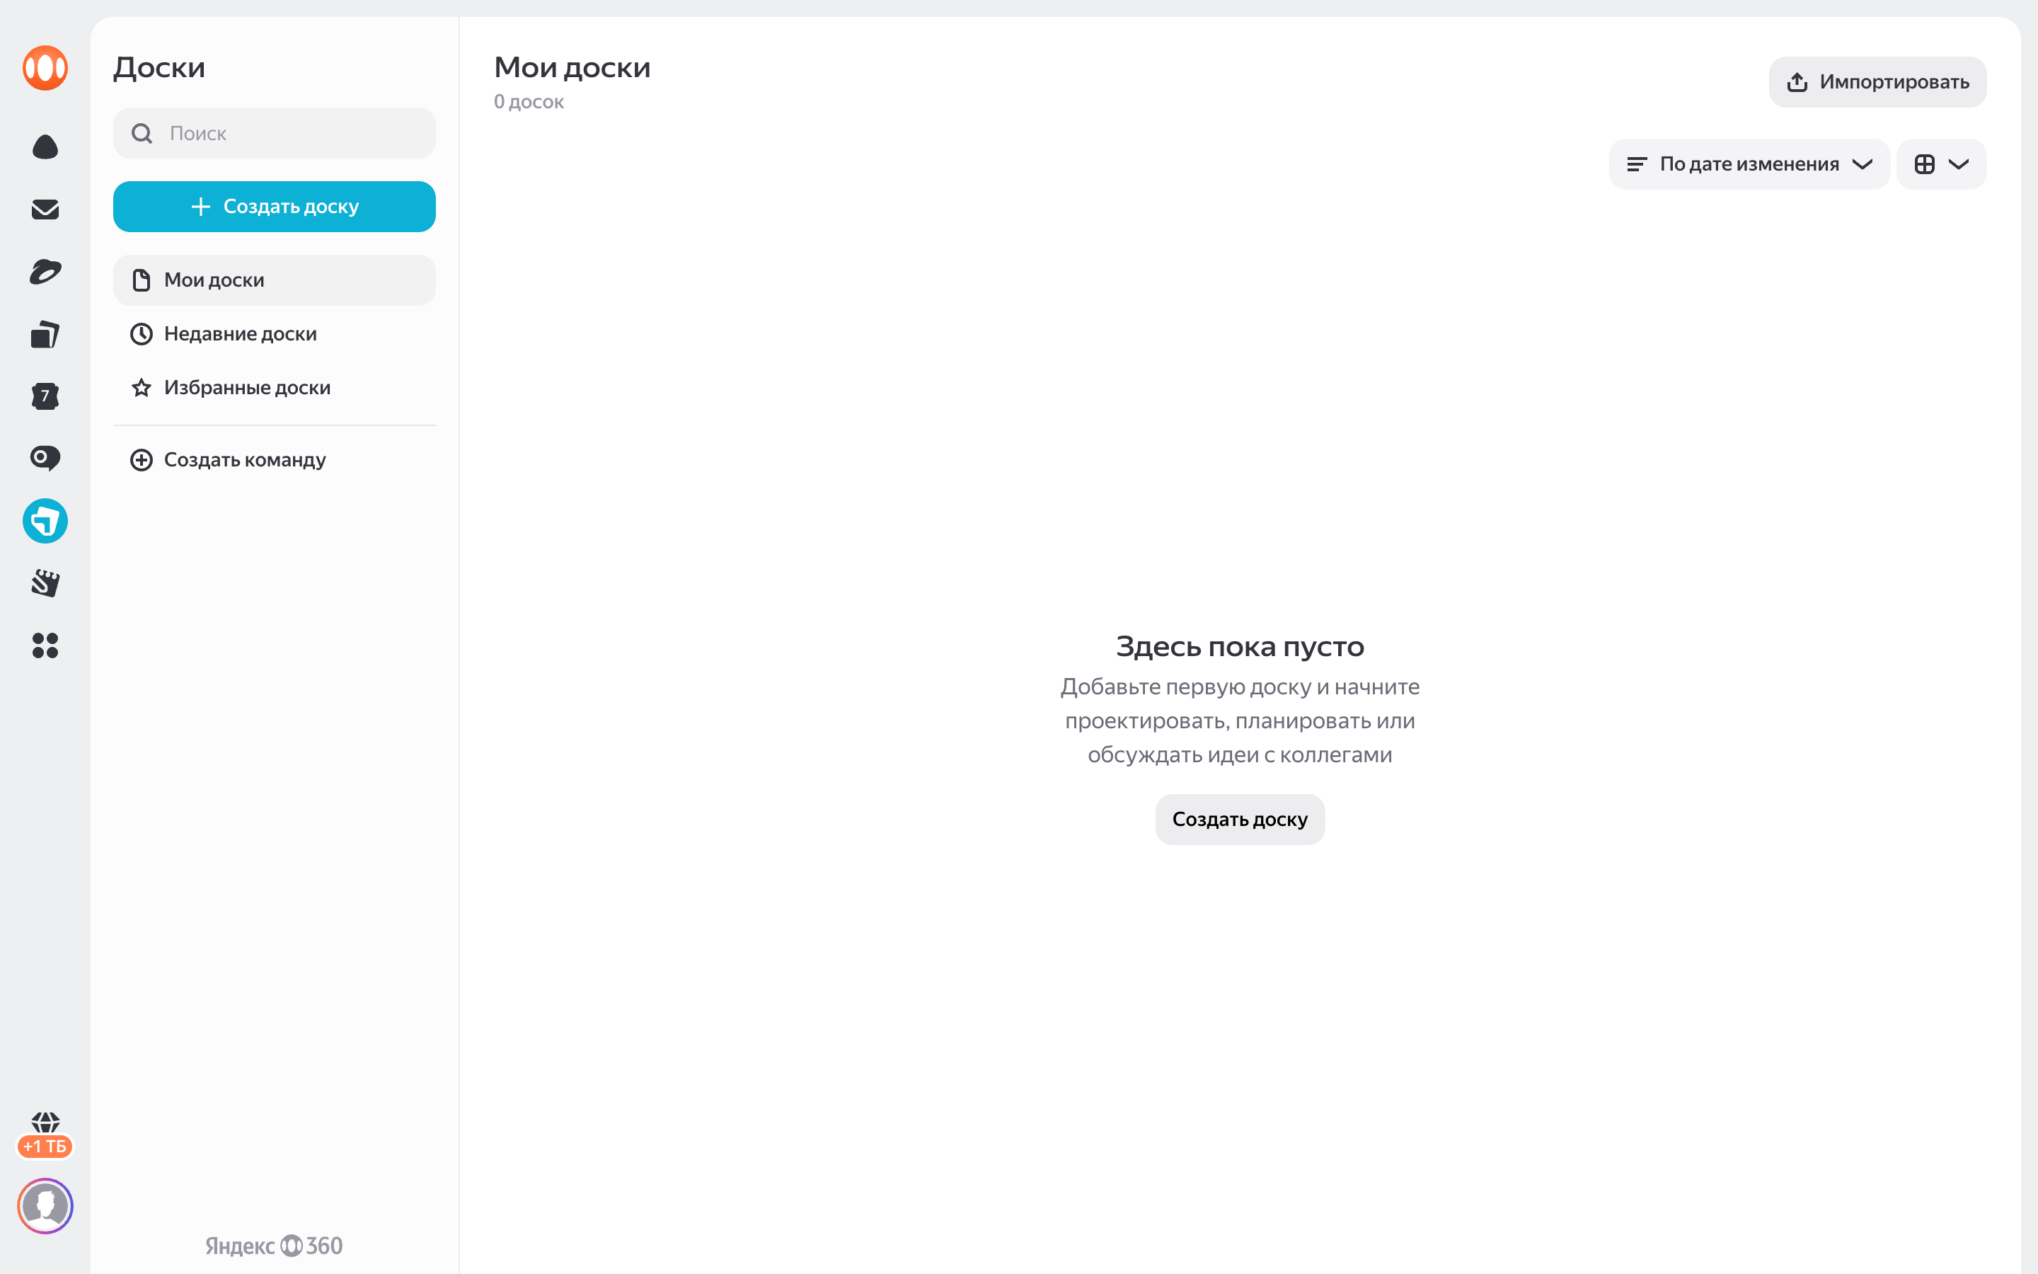Open the Mail envelope icon
The image size is (2038, 1274).
(x=45, y=209)
